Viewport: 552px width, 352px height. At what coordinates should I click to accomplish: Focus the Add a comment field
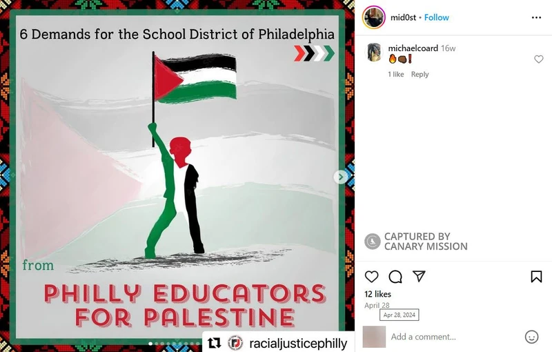pos(454,337)
